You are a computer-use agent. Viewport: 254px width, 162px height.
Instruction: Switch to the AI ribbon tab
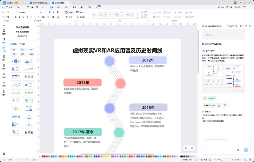coord(97,7)
